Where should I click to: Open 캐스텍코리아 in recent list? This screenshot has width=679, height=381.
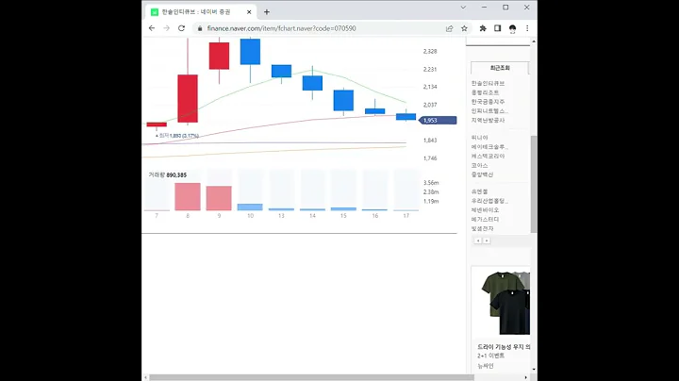click(488, 156)
